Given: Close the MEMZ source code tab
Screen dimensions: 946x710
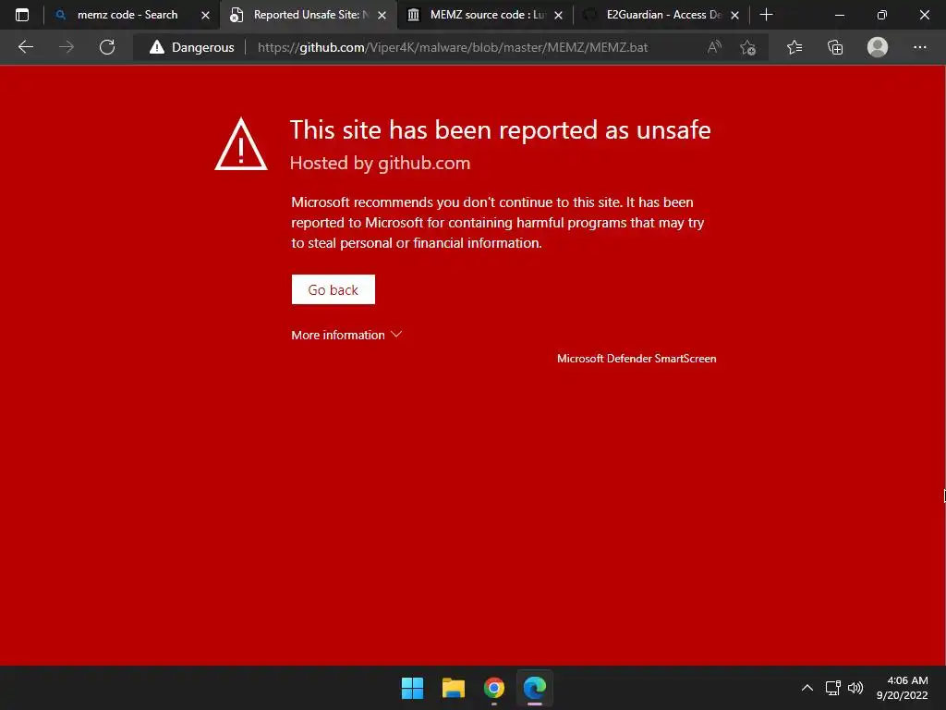Looking at the screenshot, I should (559, 15).
